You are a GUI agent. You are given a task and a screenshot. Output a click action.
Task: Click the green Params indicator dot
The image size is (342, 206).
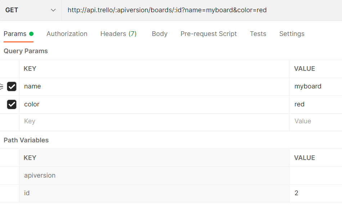point(31,34)
